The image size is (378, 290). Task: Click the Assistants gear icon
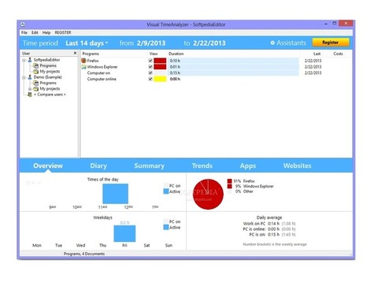(272, 43)
